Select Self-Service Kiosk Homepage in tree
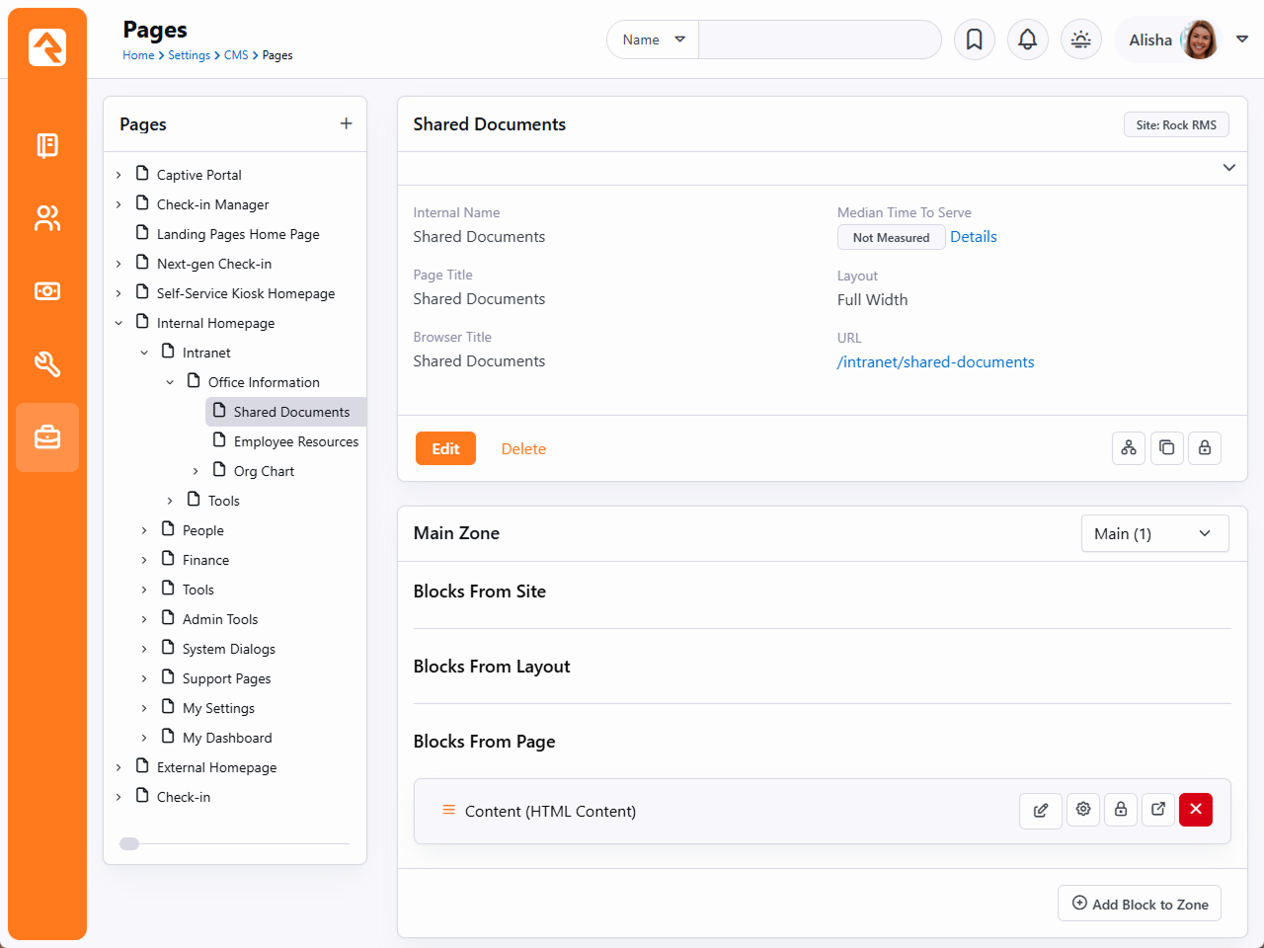This screenshot has width=1264, height=948. (x=246, y=293)
